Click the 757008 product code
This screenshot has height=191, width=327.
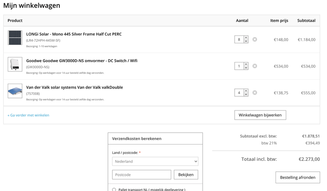pyautogui.click(x=33, y=94)
